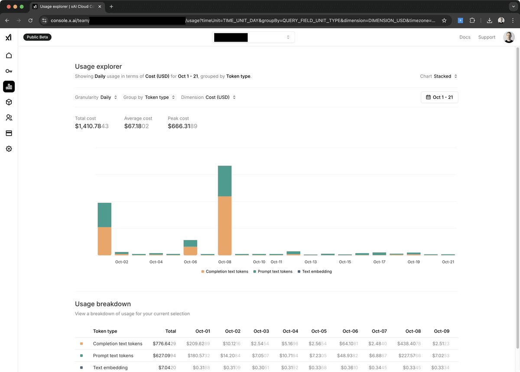Open the API keys section
The width and height of the screenshot is (520, 372).
point(9,71)
